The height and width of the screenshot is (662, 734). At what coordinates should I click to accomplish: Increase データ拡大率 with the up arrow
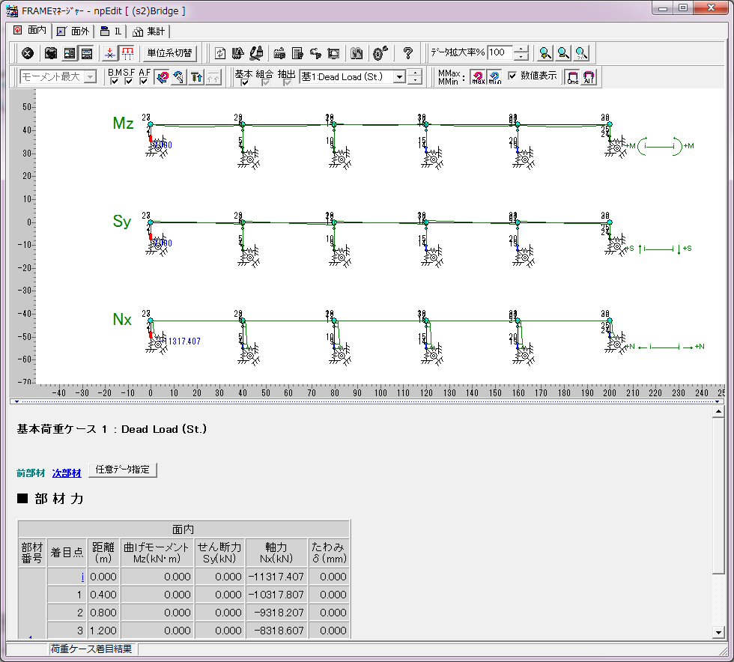click(x=522, y=49)
